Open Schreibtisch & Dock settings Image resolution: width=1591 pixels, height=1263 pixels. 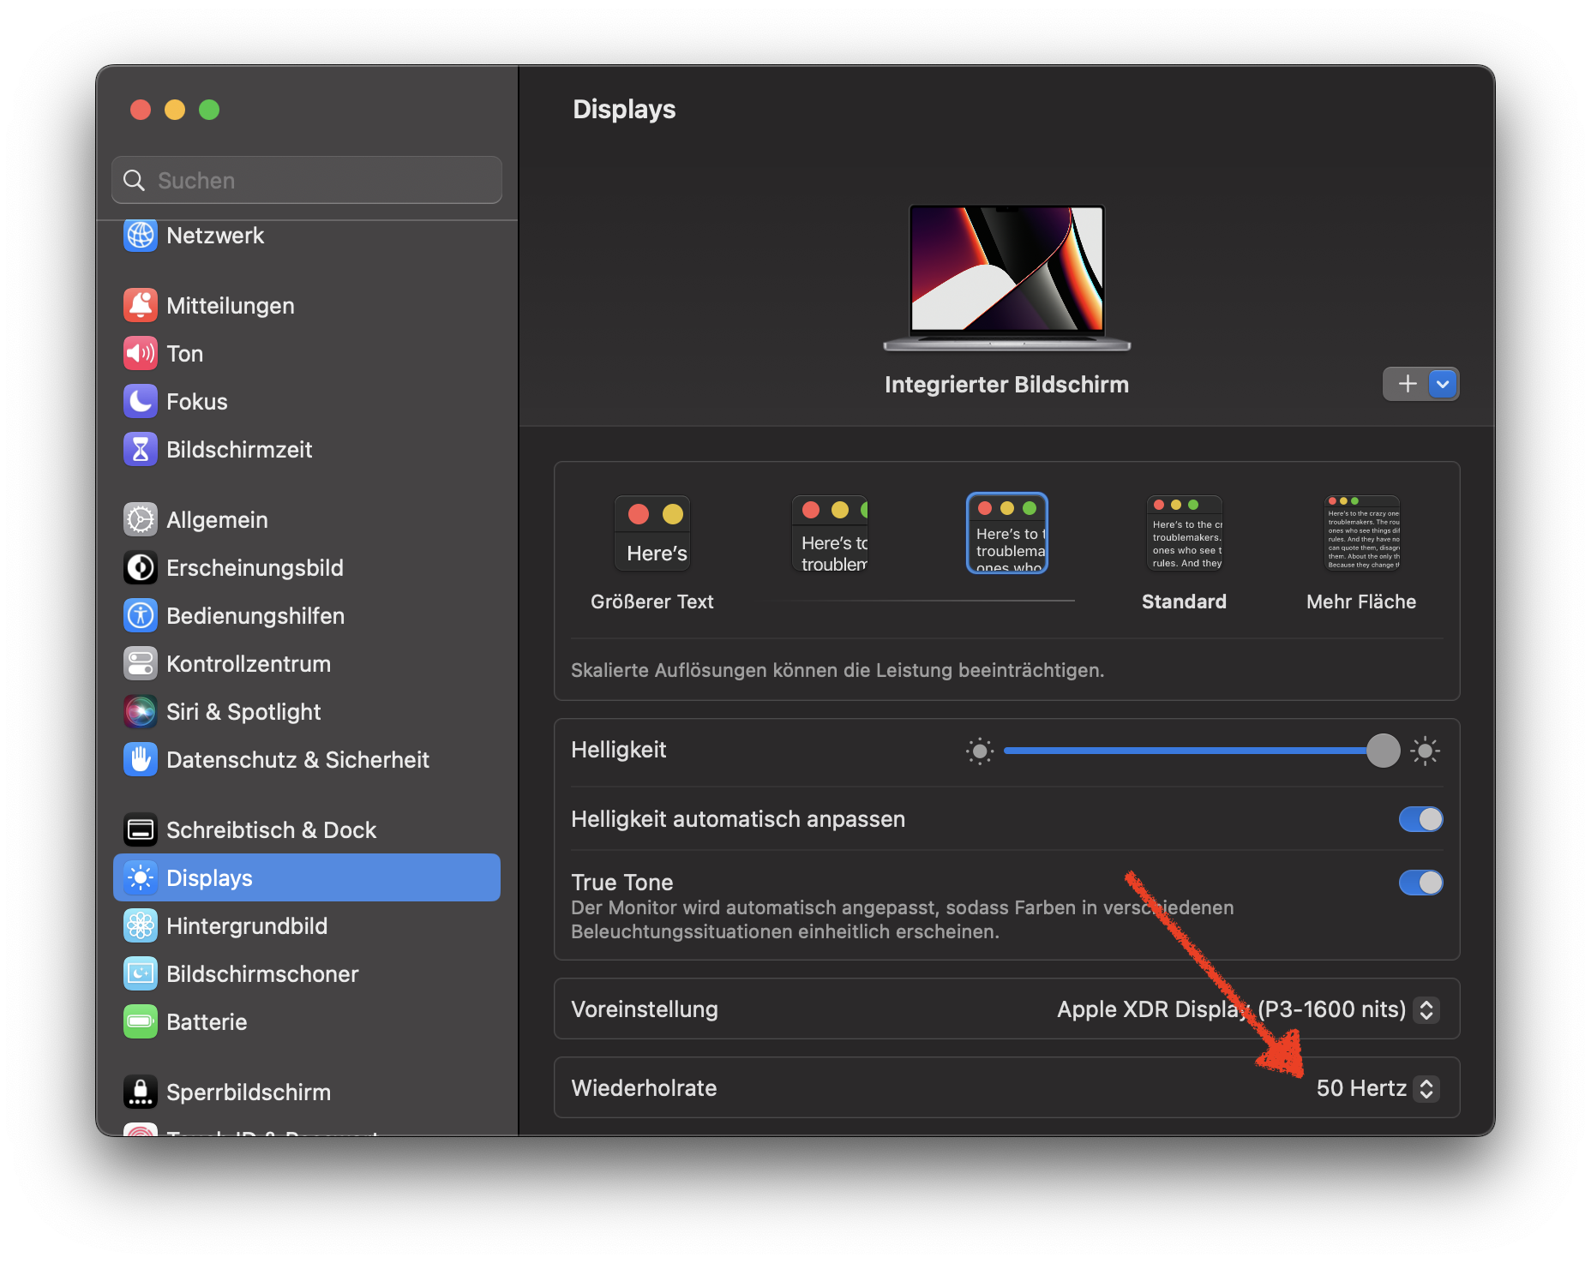[307, 829]
